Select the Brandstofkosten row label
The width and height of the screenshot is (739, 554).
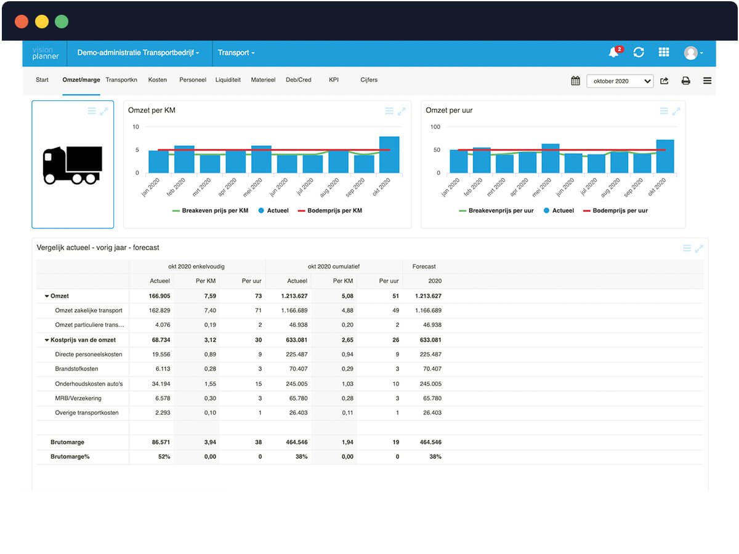(76, 369)
